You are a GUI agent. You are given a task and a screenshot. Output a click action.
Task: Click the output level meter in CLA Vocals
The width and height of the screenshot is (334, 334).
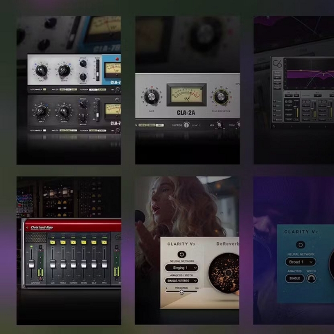click(x=116, y=263)
